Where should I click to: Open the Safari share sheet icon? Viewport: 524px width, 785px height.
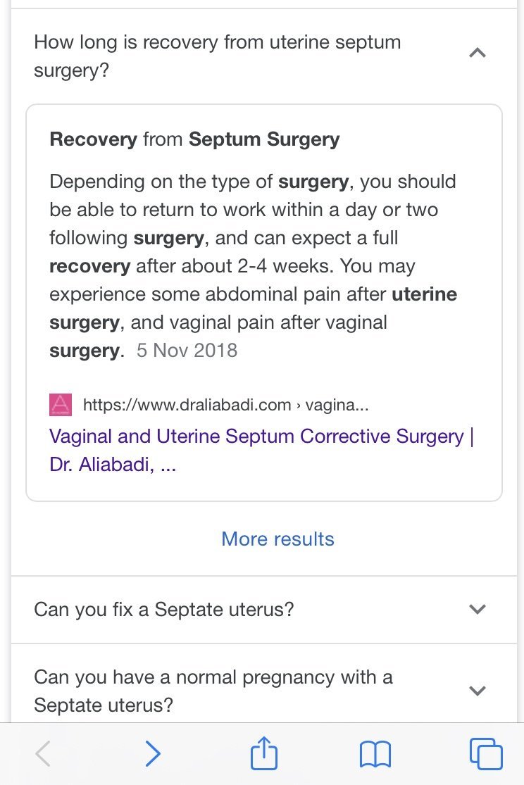point(264,753)
